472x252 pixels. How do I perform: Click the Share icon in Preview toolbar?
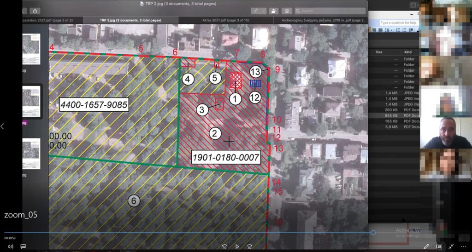pyautogui.click(x=35, y=11)
